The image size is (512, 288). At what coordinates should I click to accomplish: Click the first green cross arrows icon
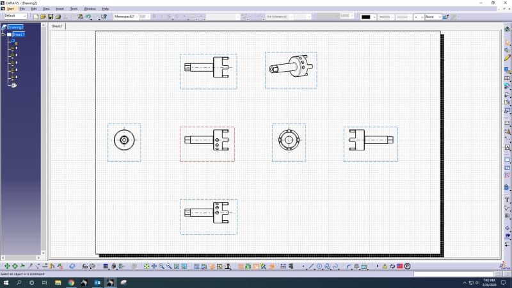[7, 266]
